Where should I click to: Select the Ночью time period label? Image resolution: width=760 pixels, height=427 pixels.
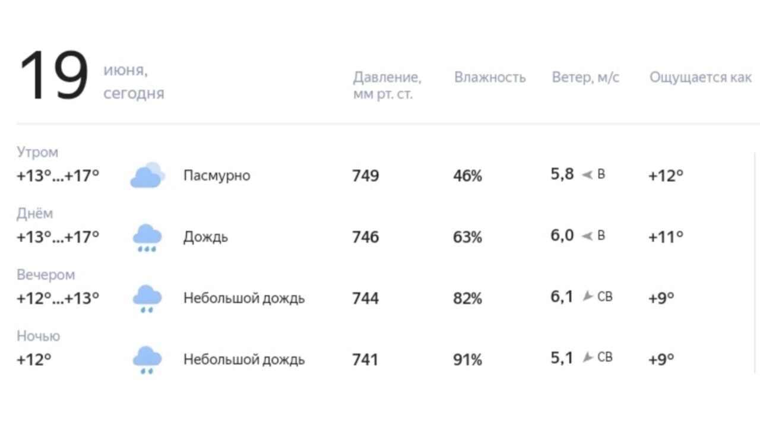[x=38, y=336]
